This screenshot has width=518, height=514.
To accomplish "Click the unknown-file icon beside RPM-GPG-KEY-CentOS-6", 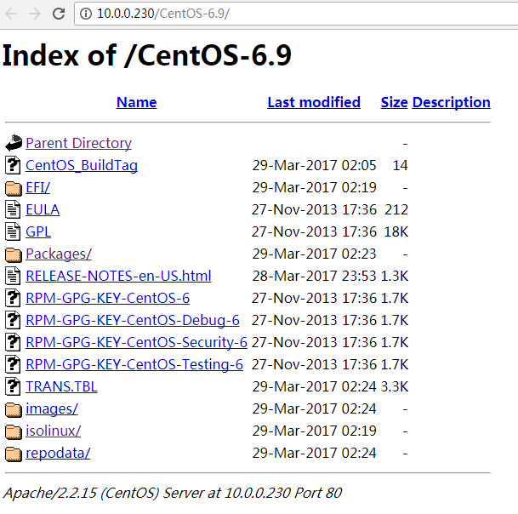I will pyautogui.click(x=14, y=298).
